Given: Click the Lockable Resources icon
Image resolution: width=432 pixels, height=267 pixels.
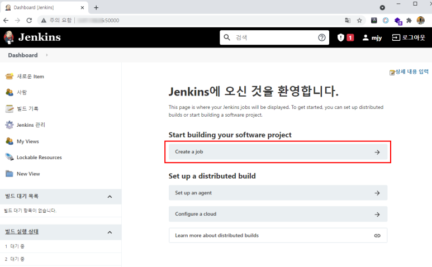Looking at the screenshot, I should click(10, 157).
